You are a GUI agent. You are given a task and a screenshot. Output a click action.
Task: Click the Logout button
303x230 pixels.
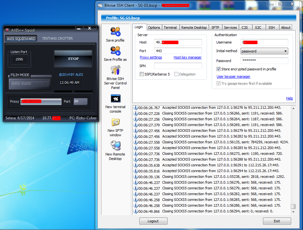pos(153,221)
